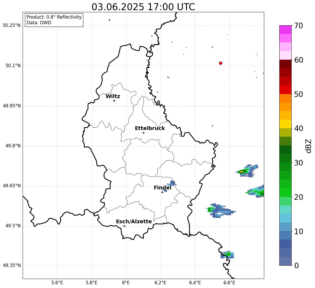315x288 pixels.
Task: Click the Wiltz city label
Action: (x=113, y=96)
